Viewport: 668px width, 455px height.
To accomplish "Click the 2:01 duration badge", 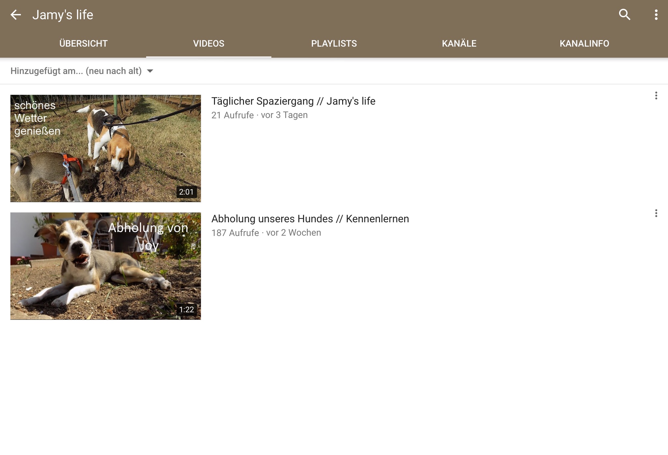I will coord(186,192).
